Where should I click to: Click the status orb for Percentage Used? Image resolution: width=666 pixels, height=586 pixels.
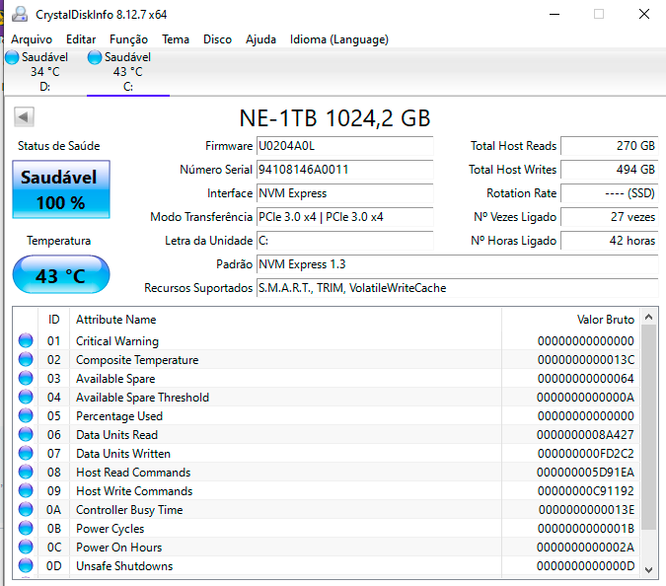tap(26, 415)
